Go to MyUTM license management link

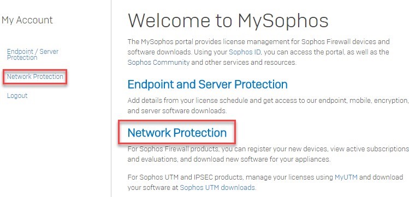pyautogui.click(x=346, y=177)
